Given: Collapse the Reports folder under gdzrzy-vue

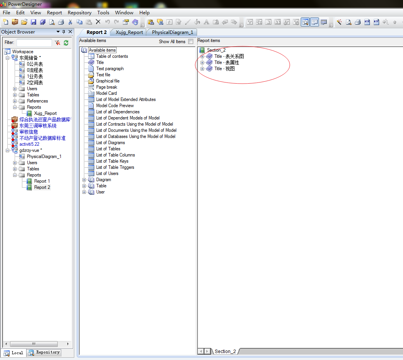Looking at the screenshot, I should [14, 175].
